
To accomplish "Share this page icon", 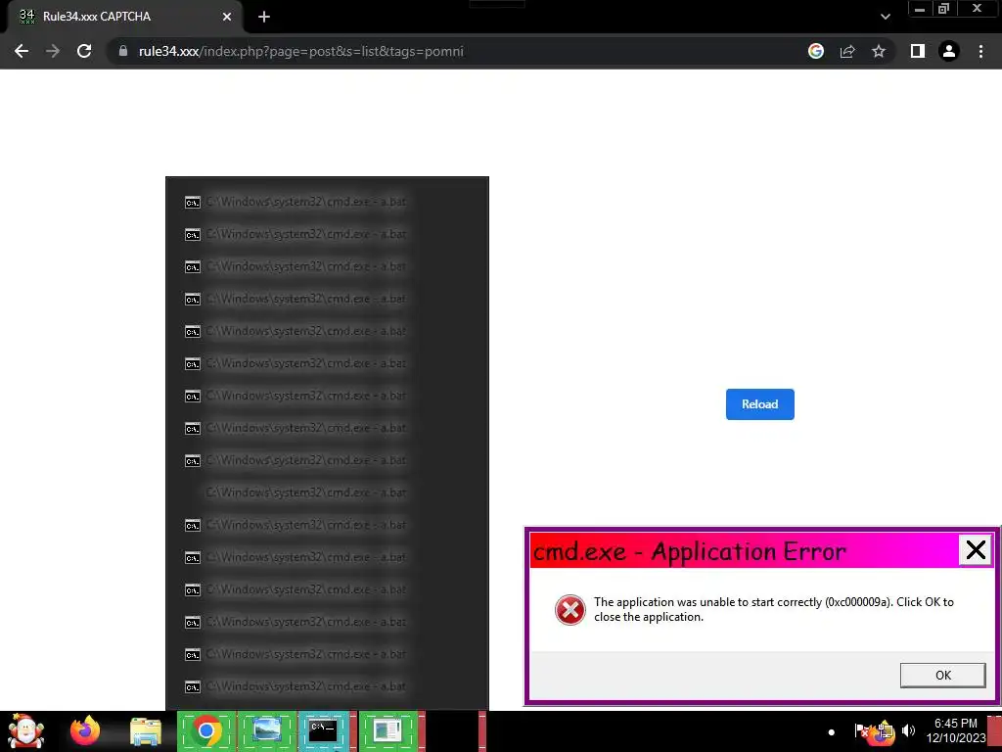I will pyautogui.click(x=847, y=51).
